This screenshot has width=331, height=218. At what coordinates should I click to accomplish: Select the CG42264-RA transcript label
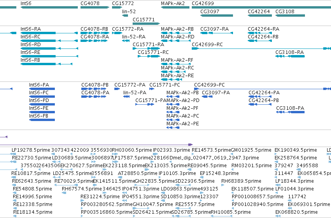coord(264,29)
